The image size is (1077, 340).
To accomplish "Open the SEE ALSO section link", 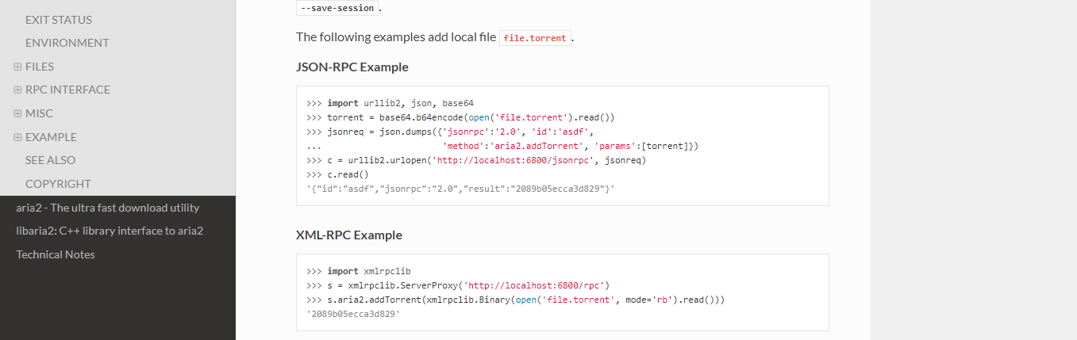I will pos(51,160).
